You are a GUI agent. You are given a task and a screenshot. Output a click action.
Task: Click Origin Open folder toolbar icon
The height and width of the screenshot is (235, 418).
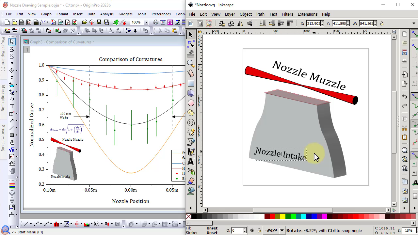[x=85, y=22]
